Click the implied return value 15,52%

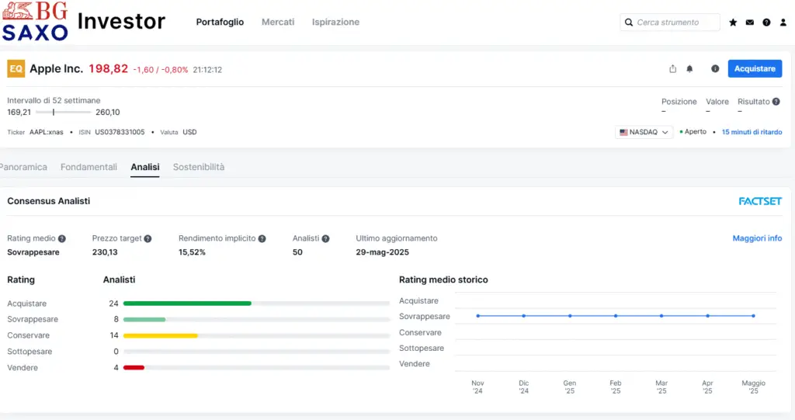[x=192, y=252]
